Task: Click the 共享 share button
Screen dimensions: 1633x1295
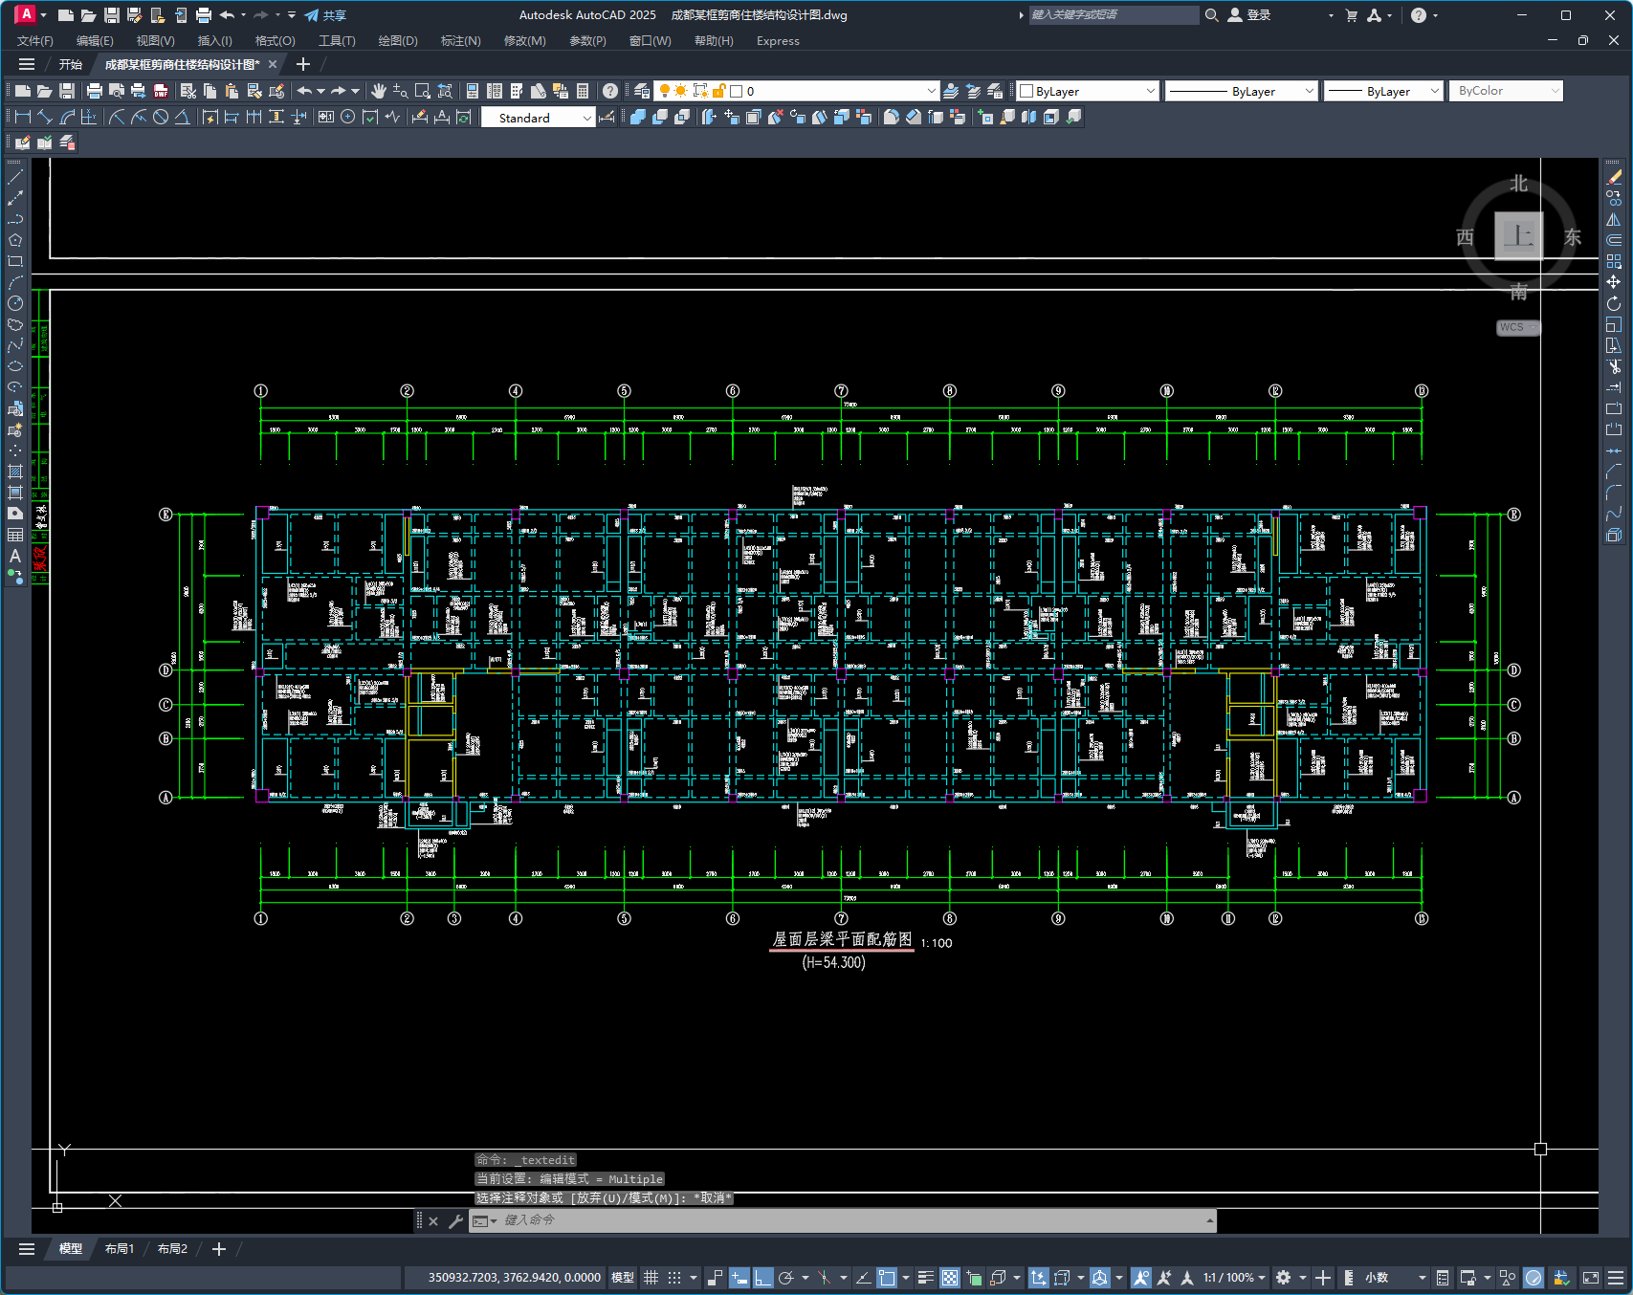Action: coord(325,15)
